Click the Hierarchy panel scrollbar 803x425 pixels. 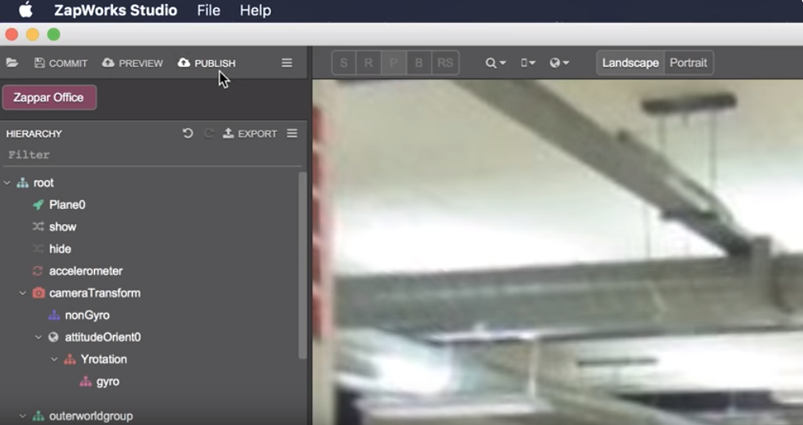click(303, 265)
